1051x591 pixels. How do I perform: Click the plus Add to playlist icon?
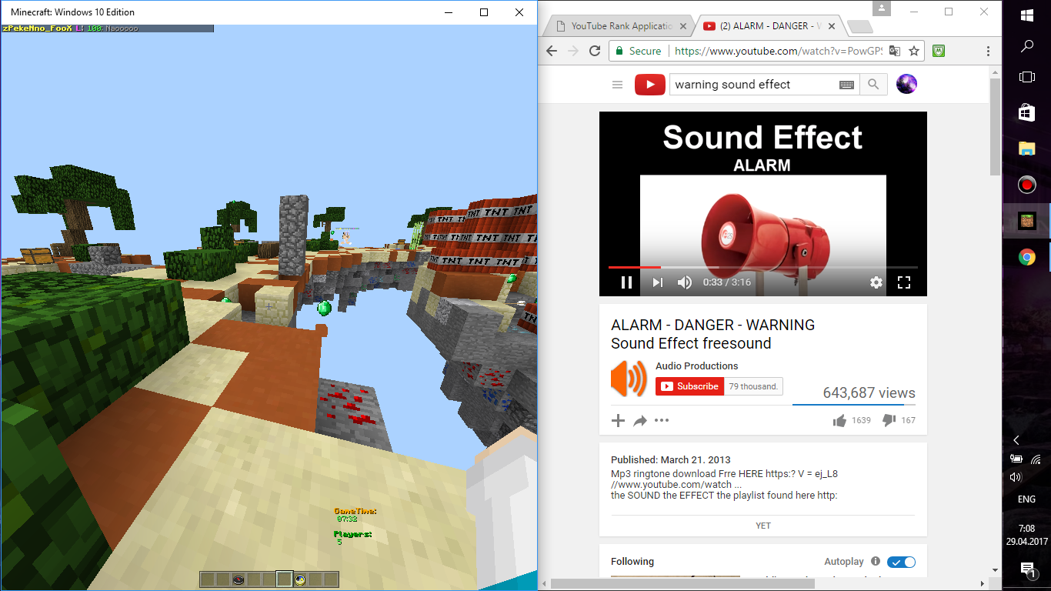point(618,420)
